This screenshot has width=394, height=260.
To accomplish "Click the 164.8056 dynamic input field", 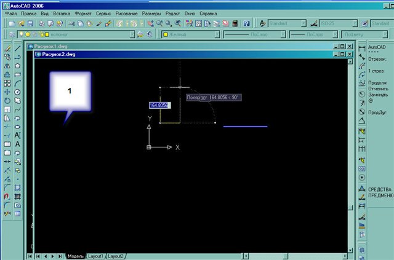I will tap(159, 105).
